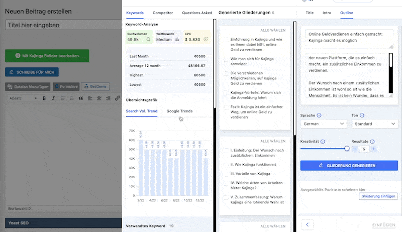Check 'I. Einleitung: Der Wunsch' item
This screenshot has width=402, height=232.
point(226,151)
